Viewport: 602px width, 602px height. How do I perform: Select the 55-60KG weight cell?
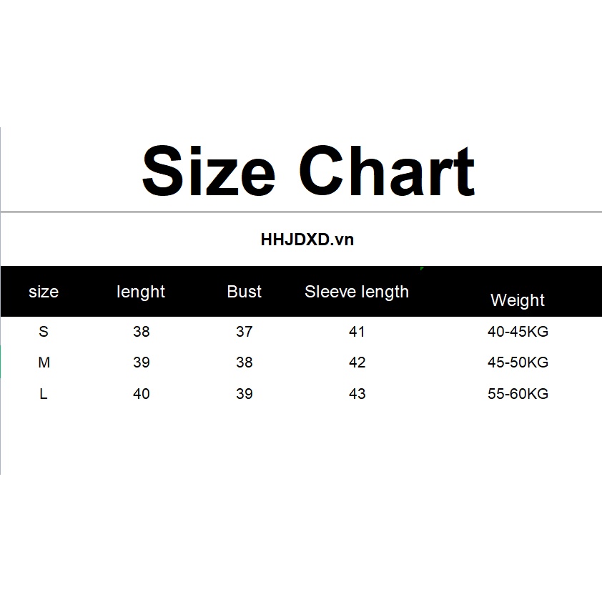[x=518, y=394]
